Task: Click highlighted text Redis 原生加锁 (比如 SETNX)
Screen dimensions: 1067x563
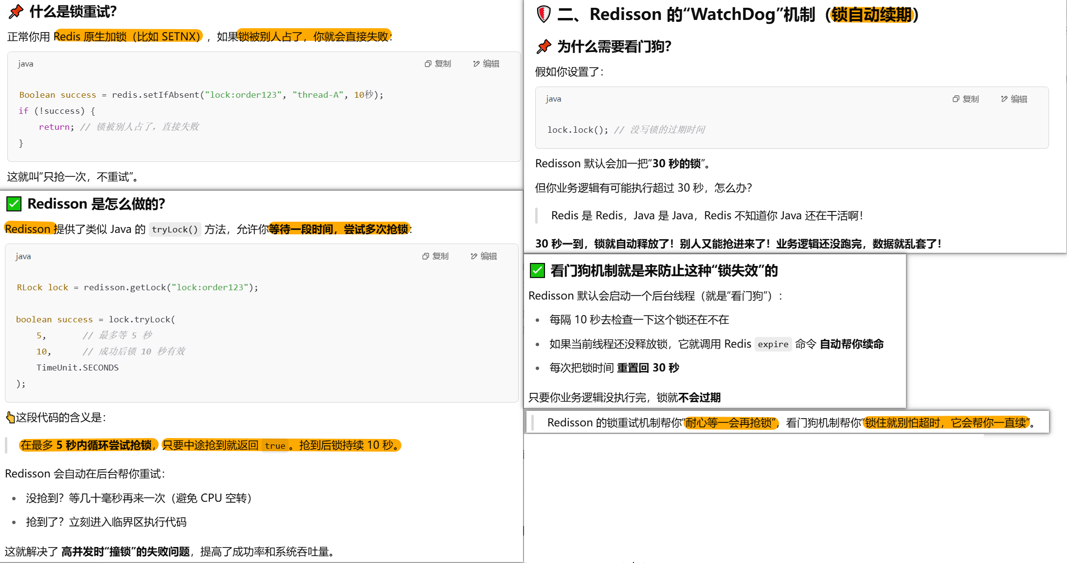Action: tap(127, 36)
